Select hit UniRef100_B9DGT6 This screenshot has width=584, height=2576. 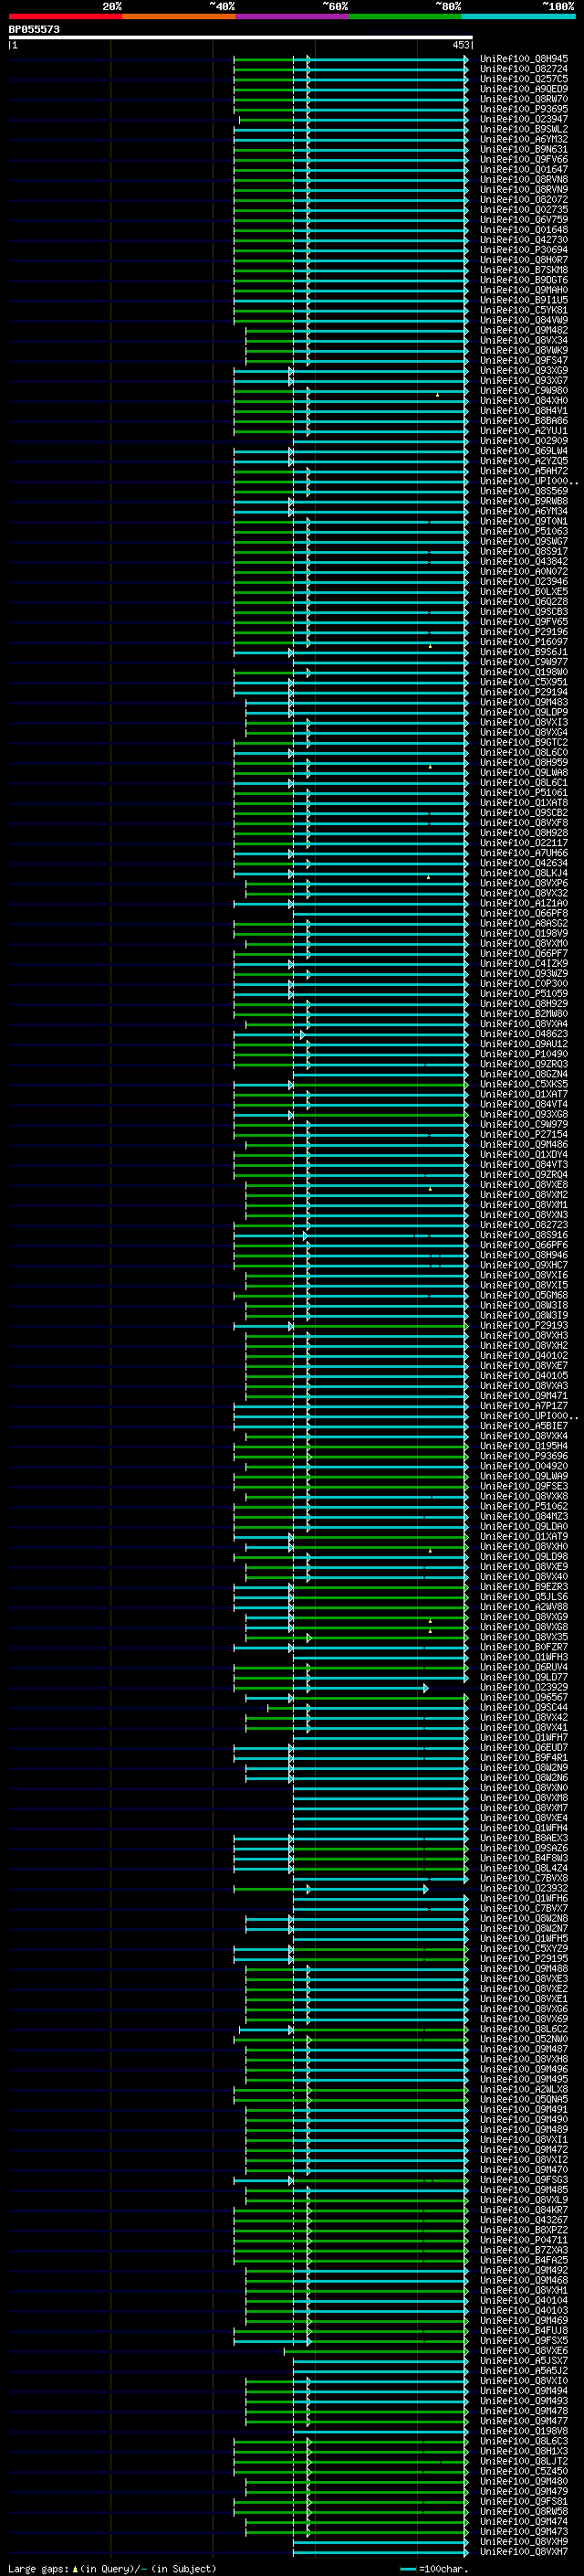click(524, 280)
